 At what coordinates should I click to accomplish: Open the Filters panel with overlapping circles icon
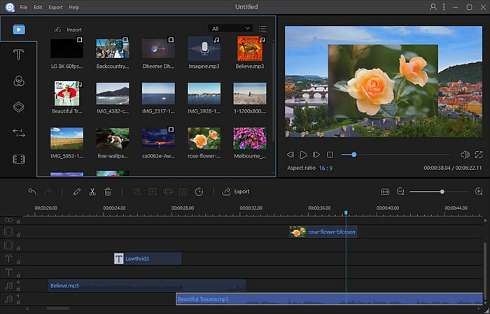[x=19, y=82]
